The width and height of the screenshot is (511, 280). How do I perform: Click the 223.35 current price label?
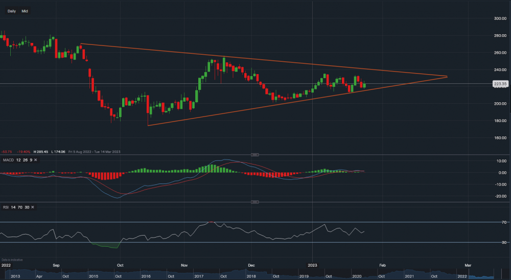coord(500,84)
